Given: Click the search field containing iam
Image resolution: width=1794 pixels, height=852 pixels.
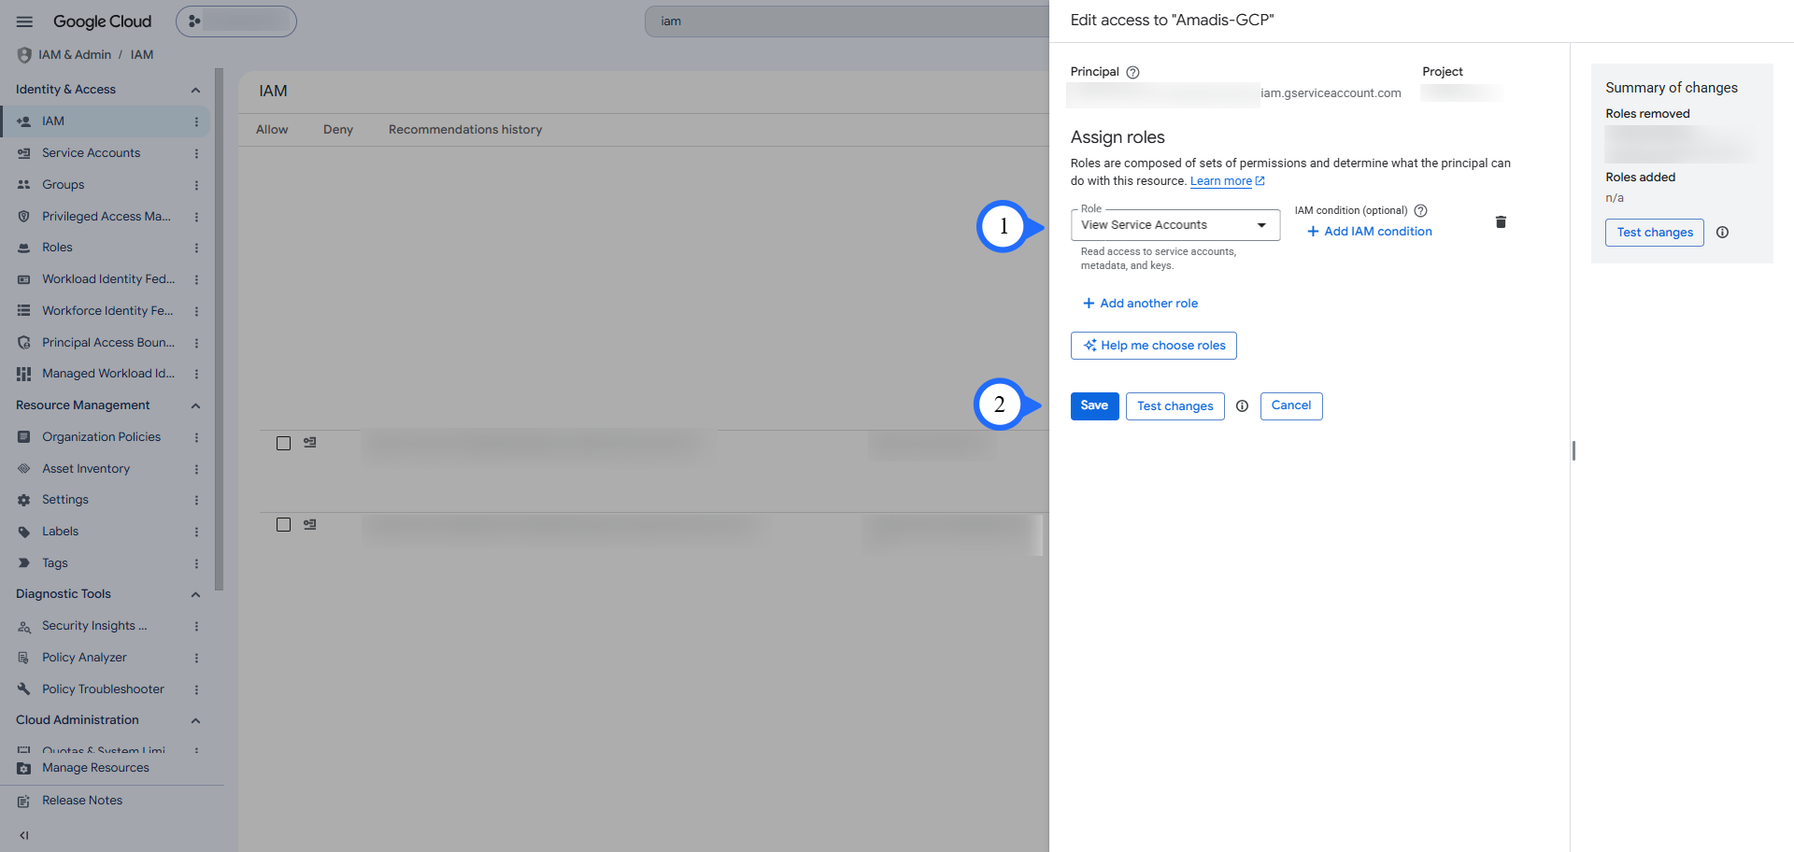Looking at the screenshot, I should pos(847,21).
